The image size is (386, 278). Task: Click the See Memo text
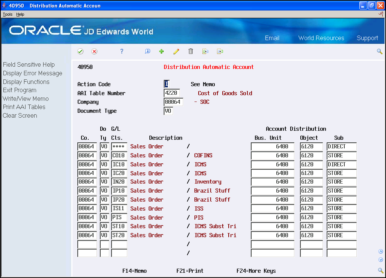click(203, 84)
